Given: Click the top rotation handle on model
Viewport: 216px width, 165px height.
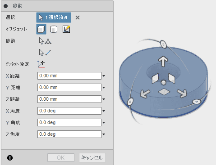Looking at the screenshot, I should pos(163,45).
